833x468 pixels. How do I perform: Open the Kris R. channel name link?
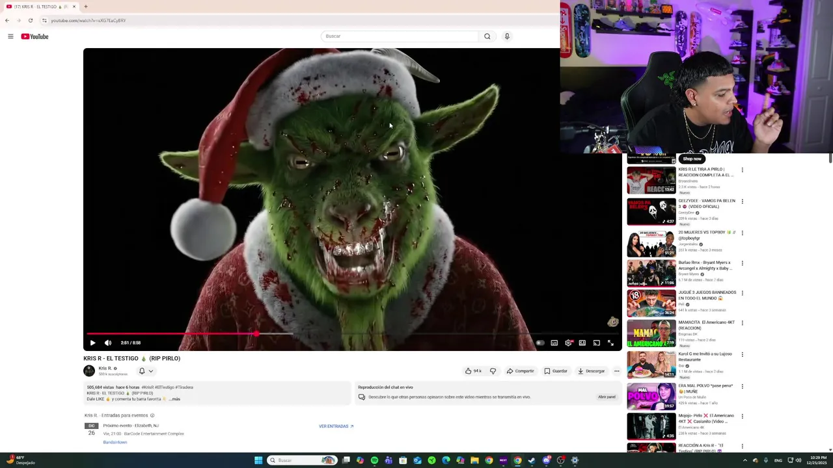pos(105,368)
